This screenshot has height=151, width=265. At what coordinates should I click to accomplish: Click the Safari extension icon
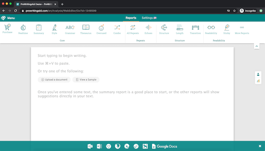click(136, 146)
